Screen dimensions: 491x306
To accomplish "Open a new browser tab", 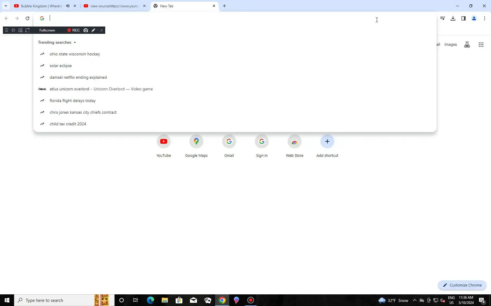I will pos(224,6).
